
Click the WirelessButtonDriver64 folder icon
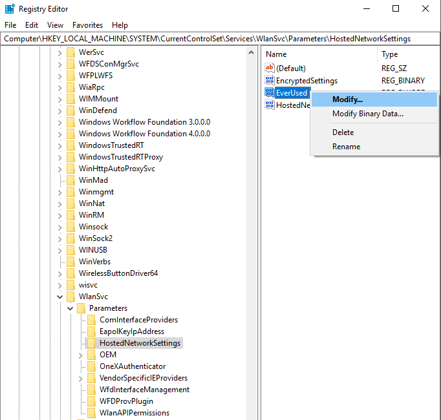(71, 273)
